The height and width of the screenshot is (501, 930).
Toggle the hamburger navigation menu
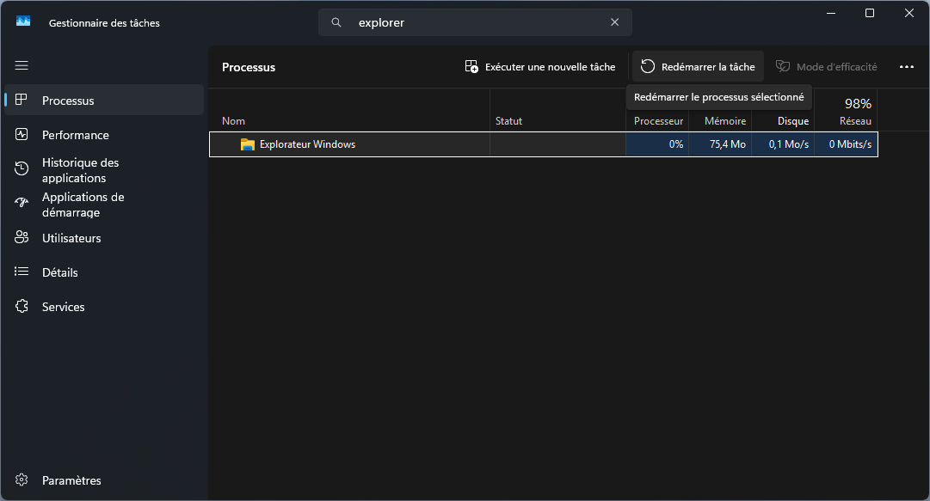pos(22,65)
